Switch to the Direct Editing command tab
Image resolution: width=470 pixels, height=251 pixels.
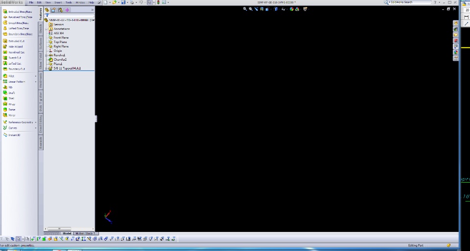pyautogui.click(x=41, y=124)
